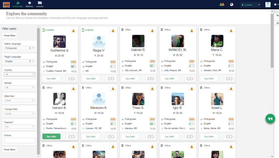Image resolution: width=279 pixels, height=158 pixels.
Task: Click the orange people icon in header
Action: click(222, 4)
